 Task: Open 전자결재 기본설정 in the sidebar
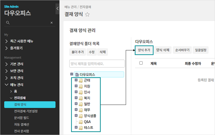(x=26, y=111)
